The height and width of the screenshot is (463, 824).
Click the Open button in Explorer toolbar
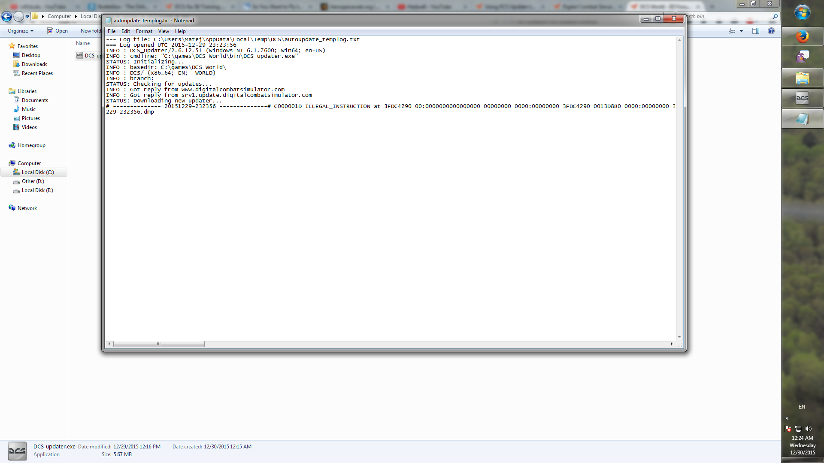click(58, 31)
